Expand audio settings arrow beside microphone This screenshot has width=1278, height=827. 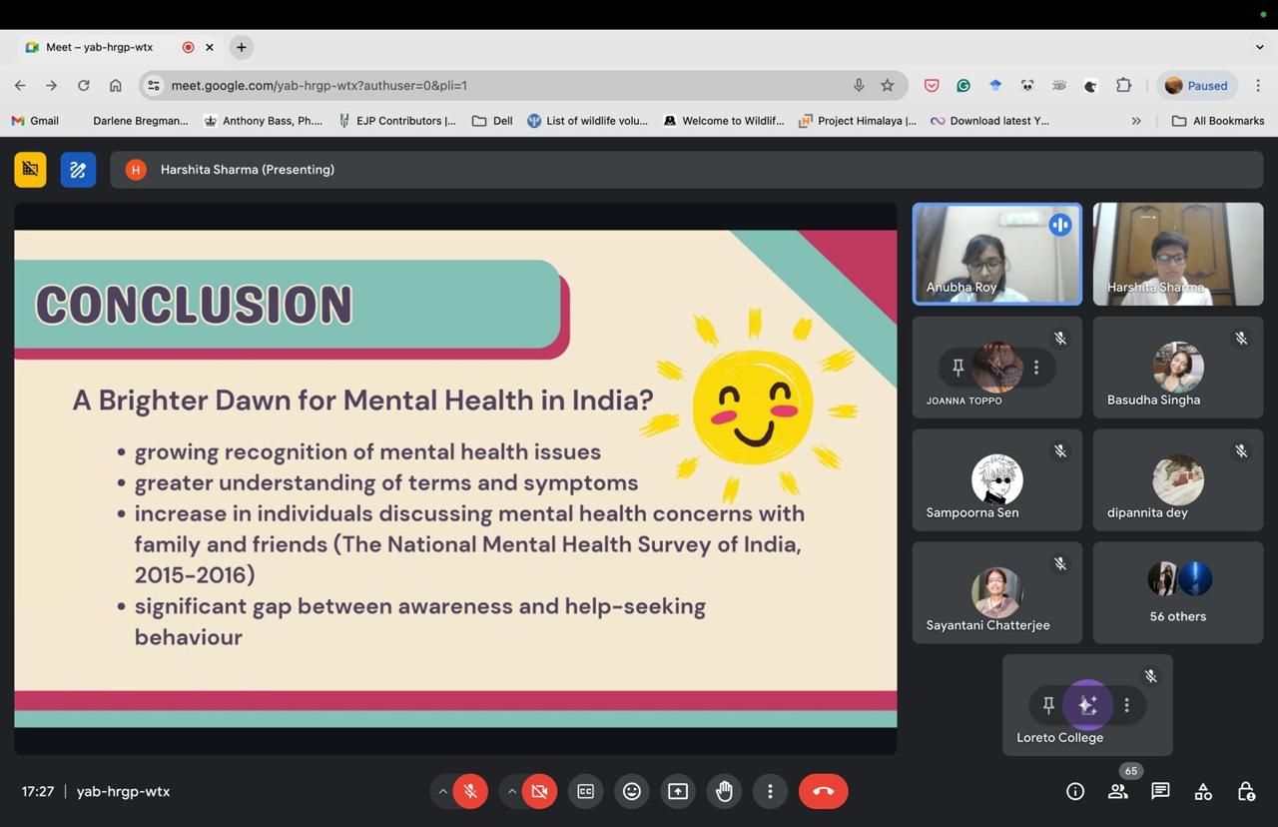coord(442,791)
